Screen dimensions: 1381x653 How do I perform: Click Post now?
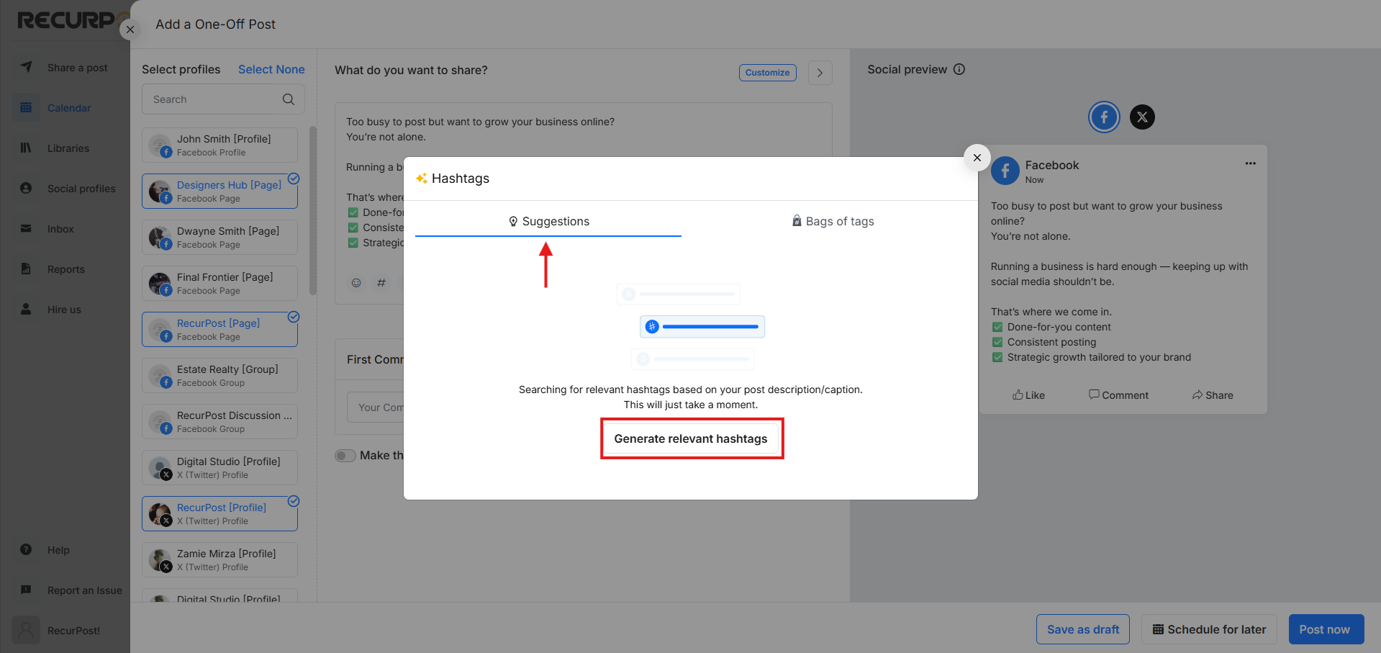click(1326, 629)
